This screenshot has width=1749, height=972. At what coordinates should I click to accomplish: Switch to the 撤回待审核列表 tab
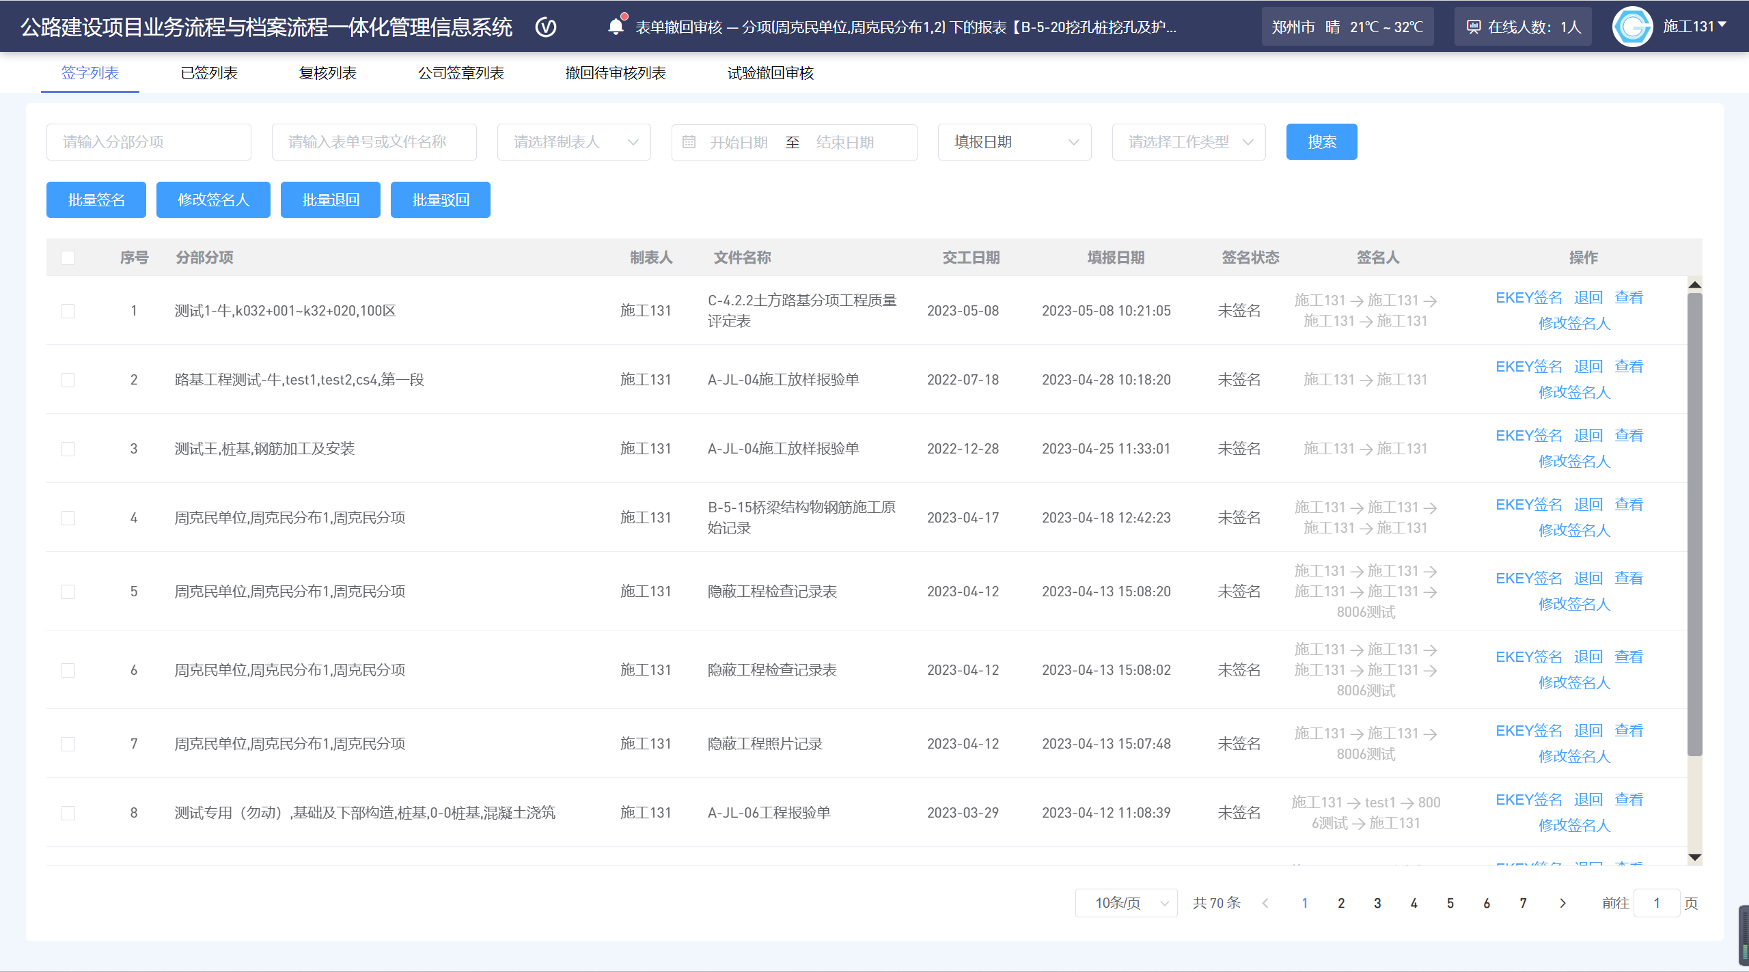point(616,73)
